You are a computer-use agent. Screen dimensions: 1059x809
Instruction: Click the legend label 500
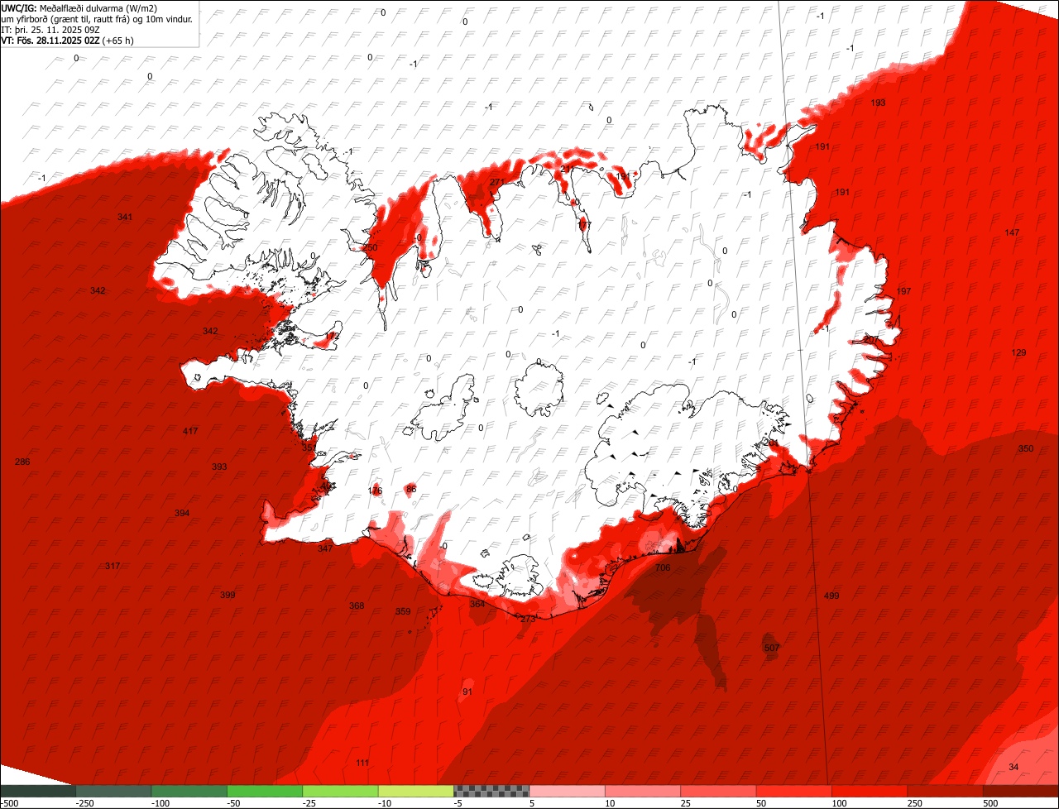point(990,803)
